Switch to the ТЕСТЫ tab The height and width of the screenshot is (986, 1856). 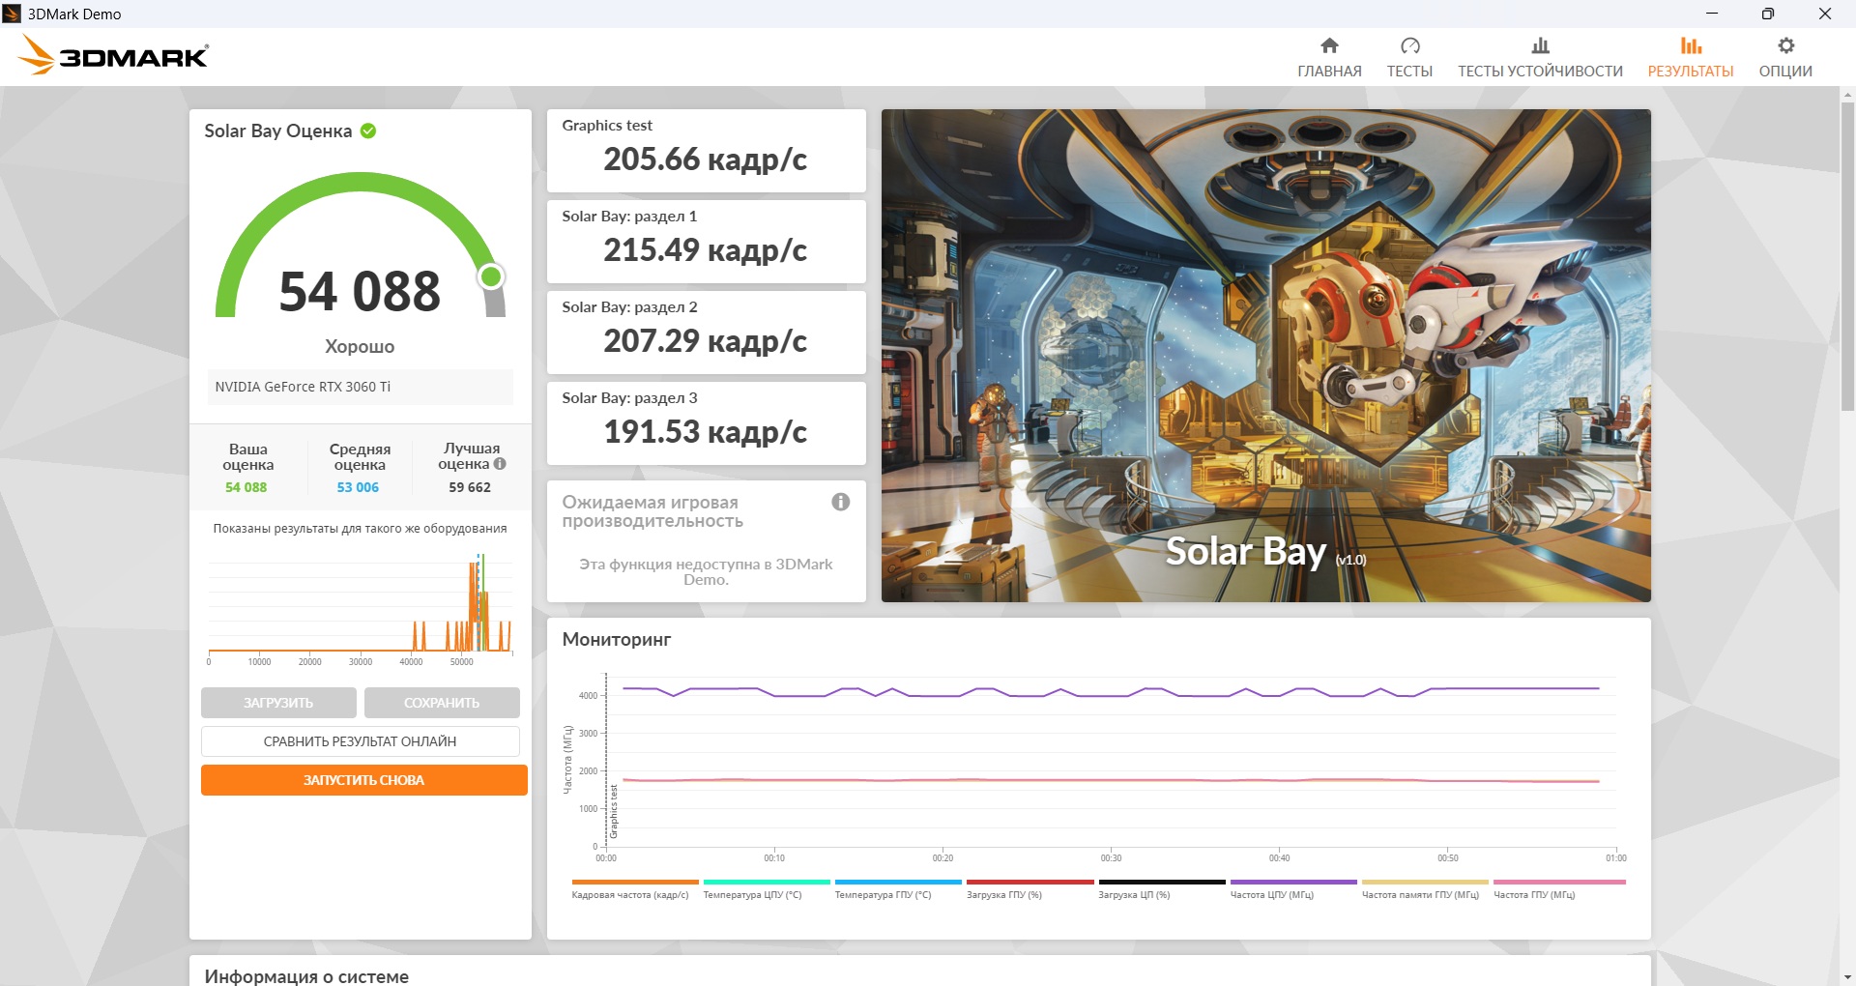pyautogui.click(x=1409, y=57)
